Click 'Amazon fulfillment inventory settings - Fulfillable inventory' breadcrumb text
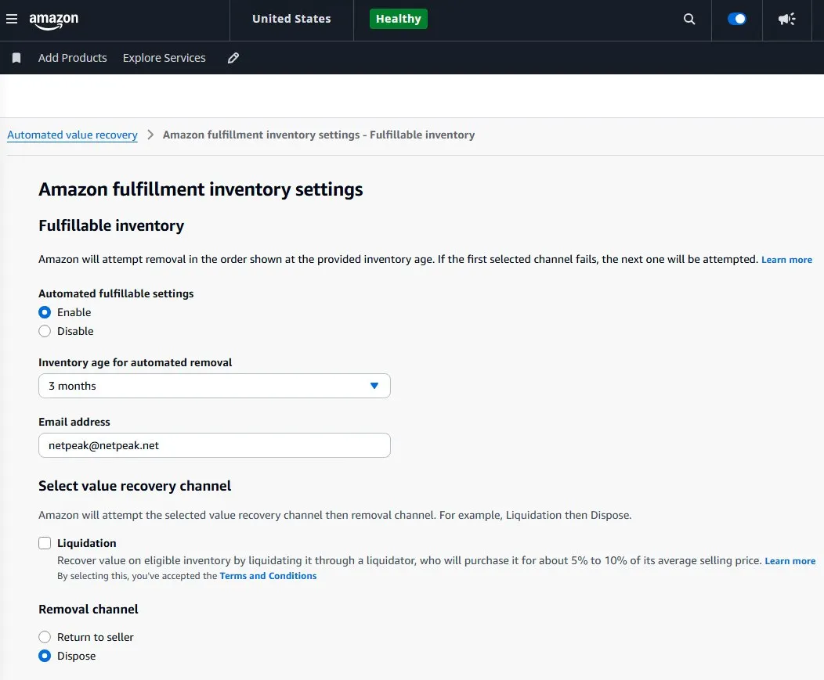The height and width of the screenshot is (680, 824). [319, 135]
